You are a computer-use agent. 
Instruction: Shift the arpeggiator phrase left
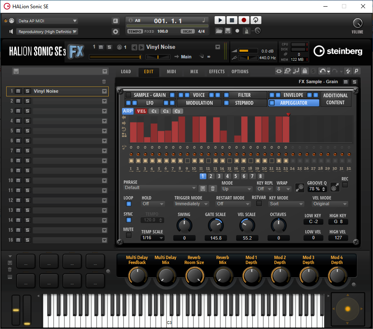124,118
